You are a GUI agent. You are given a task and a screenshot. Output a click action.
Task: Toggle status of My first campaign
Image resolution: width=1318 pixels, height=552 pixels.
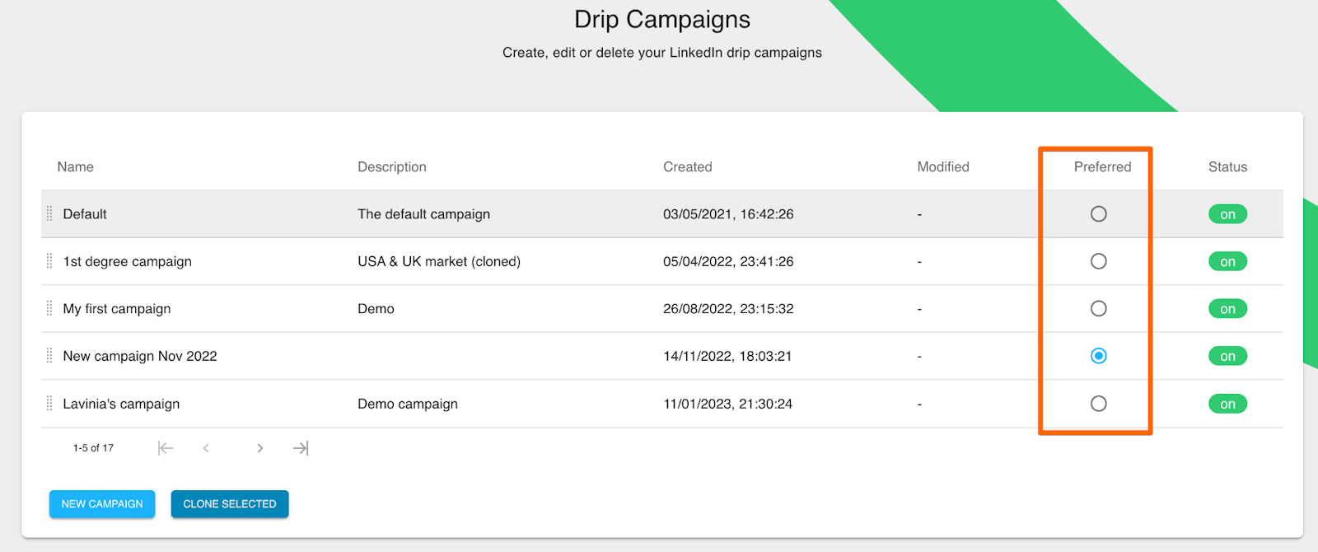[x=1227, y=309]
